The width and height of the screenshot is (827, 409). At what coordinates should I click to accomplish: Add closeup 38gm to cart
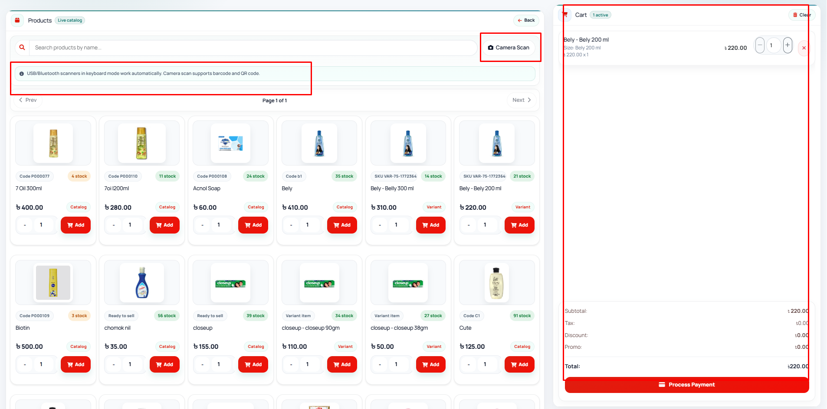(431, 365)
